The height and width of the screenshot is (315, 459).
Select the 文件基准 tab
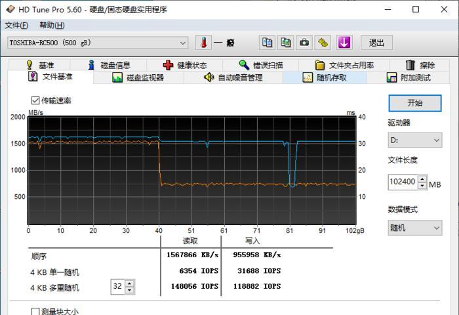point(50,77)
